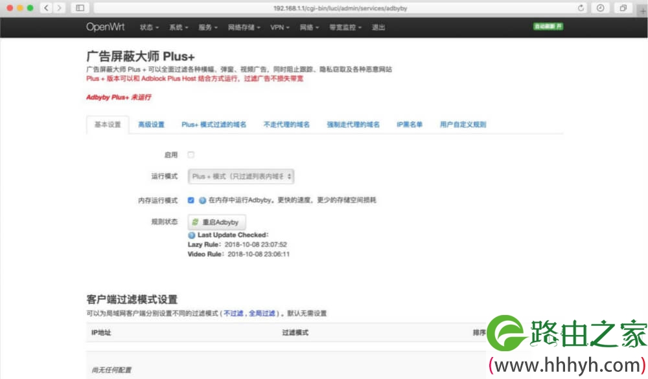The image size is (648, 379).
Task: Open the 带宽监控 dropdown menu
Action: point(345,27)
